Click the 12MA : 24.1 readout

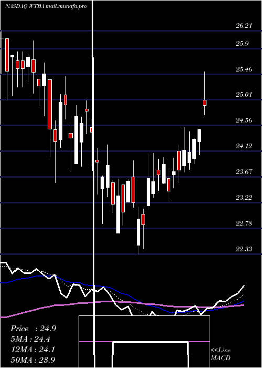[x=32, y=350]
